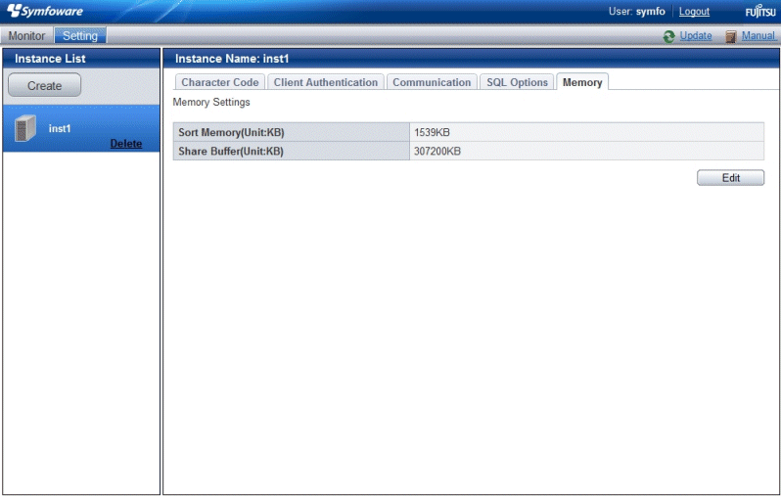Click the 307200KB value
Viewport: 781px width, 496px height.
pos(437,152)
